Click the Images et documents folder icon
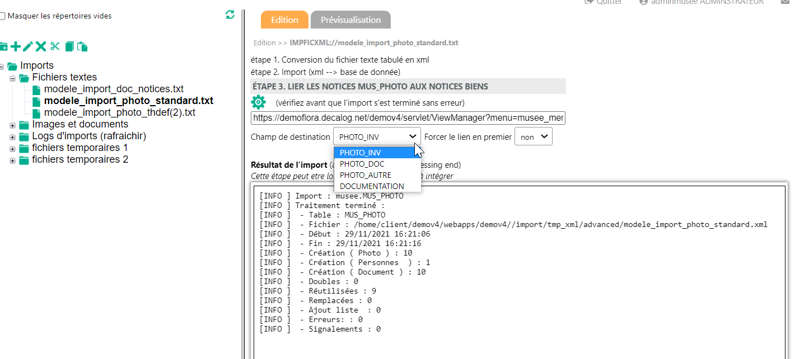This screenshot has height=359, width=795. (x=24, y=125)
